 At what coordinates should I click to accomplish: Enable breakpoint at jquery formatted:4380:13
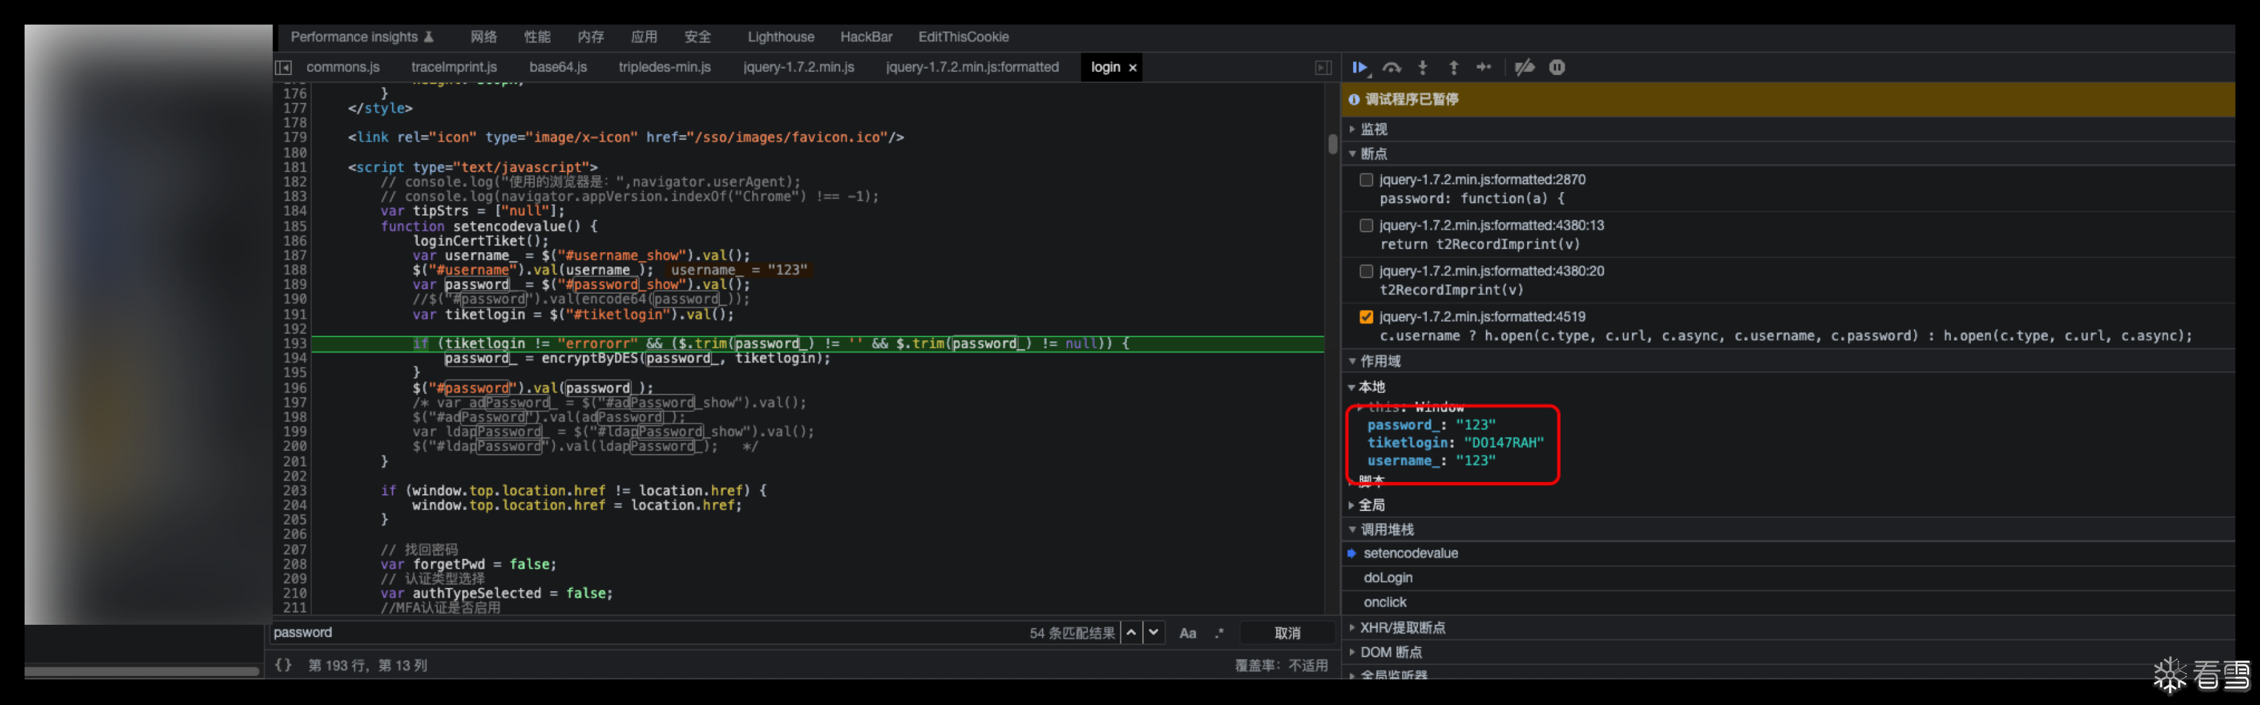(1366, 225)
